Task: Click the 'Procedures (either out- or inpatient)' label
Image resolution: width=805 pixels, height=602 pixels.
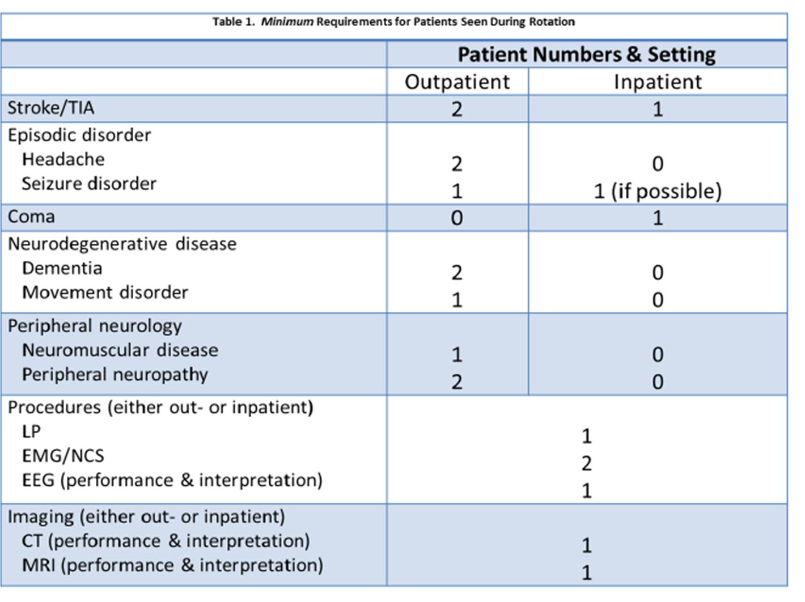Action: point(160,408)
